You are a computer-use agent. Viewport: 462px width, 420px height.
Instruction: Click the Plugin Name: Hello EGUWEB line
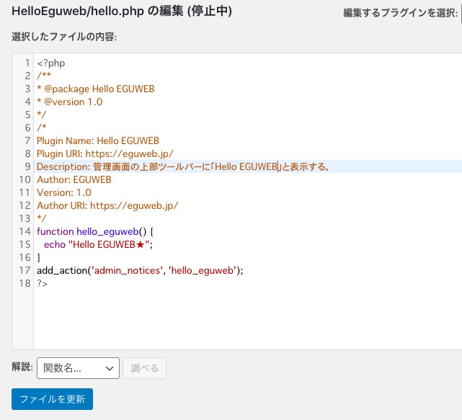(98, 141)
